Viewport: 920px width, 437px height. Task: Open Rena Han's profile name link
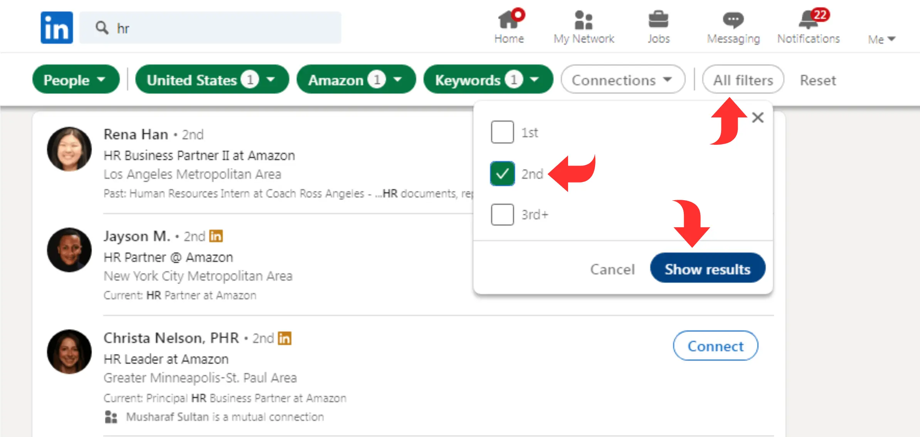click(136, 134)
